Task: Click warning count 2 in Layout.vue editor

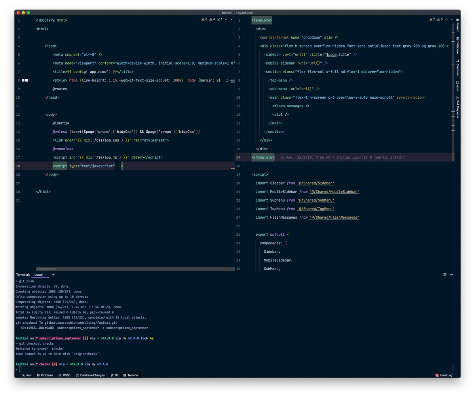Action: (x=432, y=19)
